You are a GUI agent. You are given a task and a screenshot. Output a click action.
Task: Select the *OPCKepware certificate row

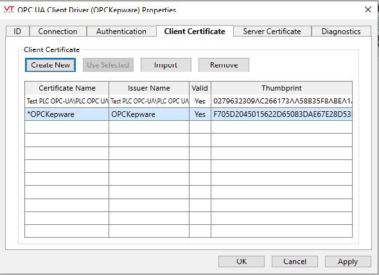188,114
